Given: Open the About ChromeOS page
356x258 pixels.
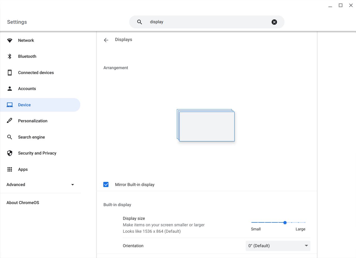Looking at the screenshot, I should click(x=23, y=203).
